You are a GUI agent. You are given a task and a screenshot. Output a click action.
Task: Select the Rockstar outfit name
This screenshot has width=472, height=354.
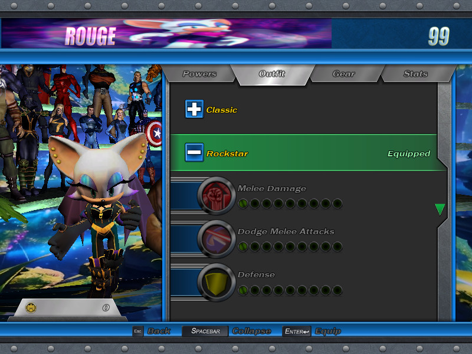(x=227, y=153)
